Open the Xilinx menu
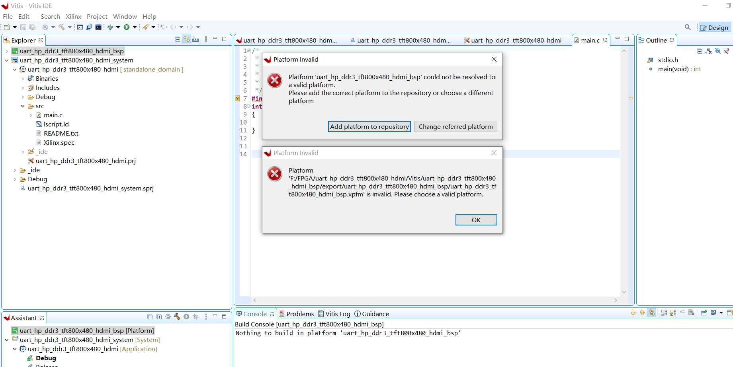The width and height of the screenshot is (733, 367). pyautogui.click(x=73, y=16)
